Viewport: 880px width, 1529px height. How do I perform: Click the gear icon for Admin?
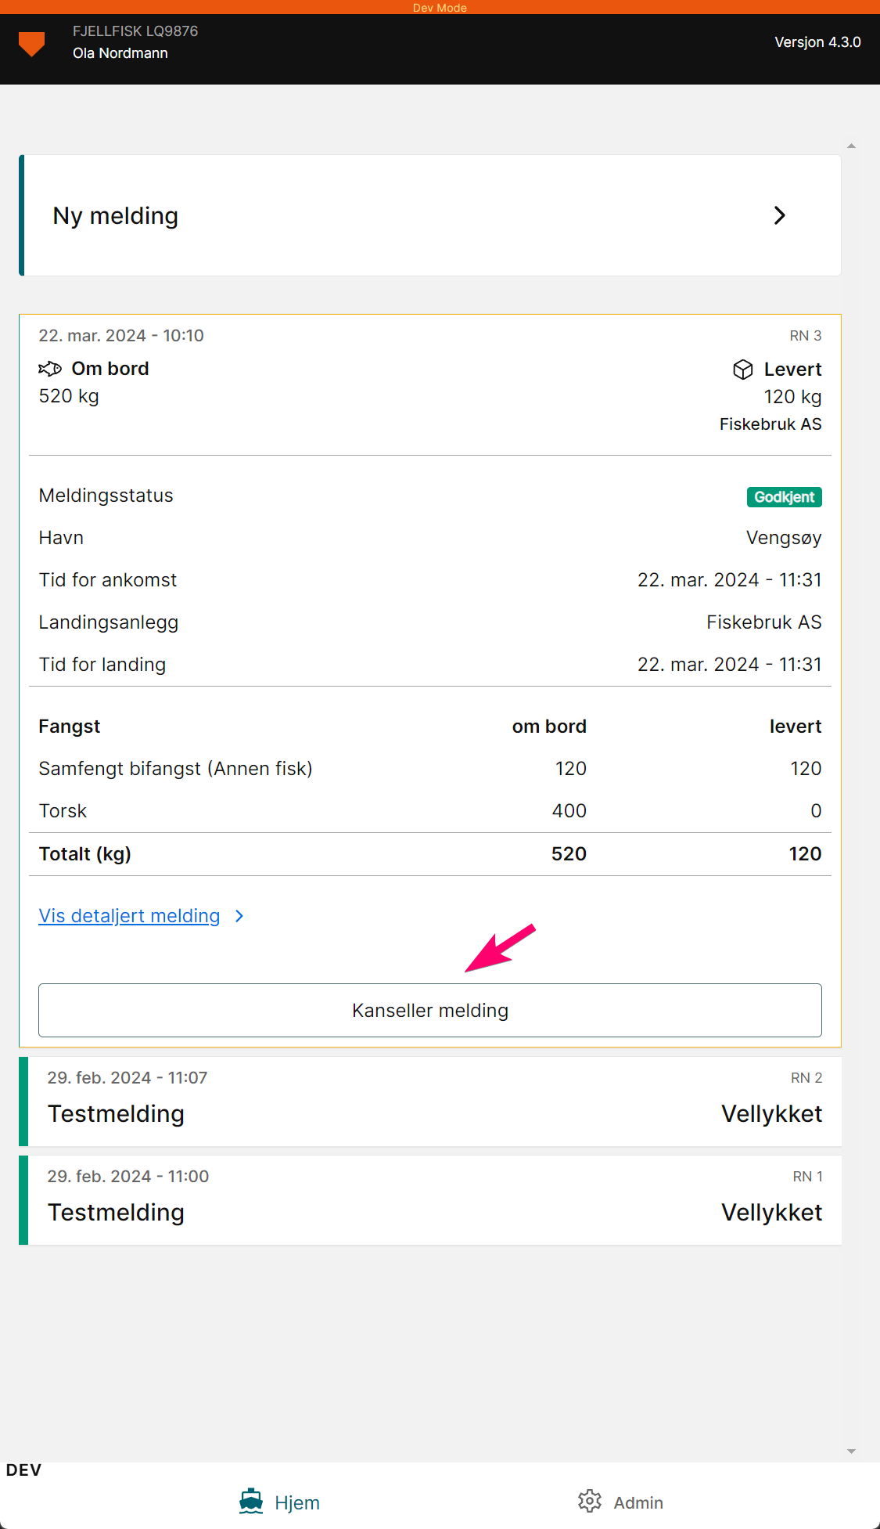click(x=590, y=1501)
